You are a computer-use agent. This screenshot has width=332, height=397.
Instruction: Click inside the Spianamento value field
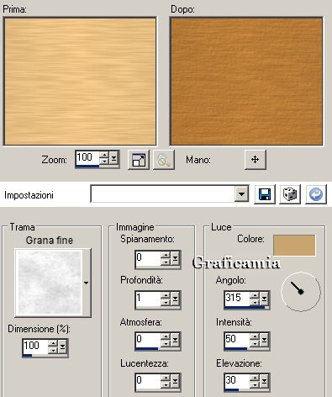click(148, 258)
